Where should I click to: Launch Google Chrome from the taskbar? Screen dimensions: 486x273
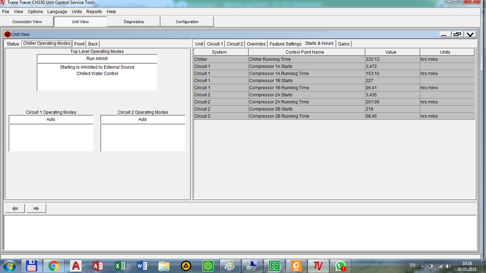click(x=53, y=266)
